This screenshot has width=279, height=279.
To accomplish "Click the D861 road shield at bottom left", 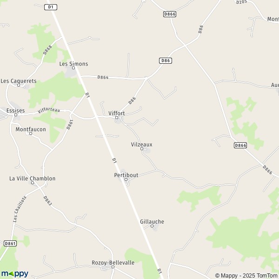I will [10, 243].
